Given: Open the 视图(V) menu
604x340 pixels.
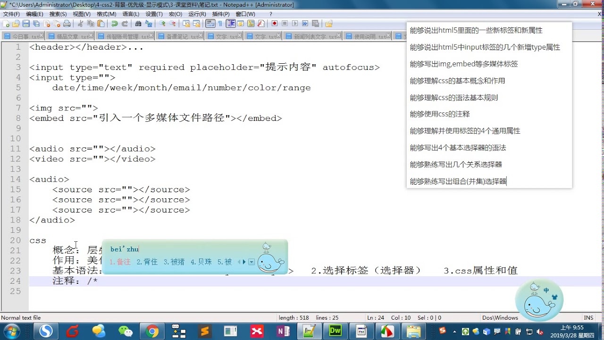Looking at the screenshot, I should point(82,14).
